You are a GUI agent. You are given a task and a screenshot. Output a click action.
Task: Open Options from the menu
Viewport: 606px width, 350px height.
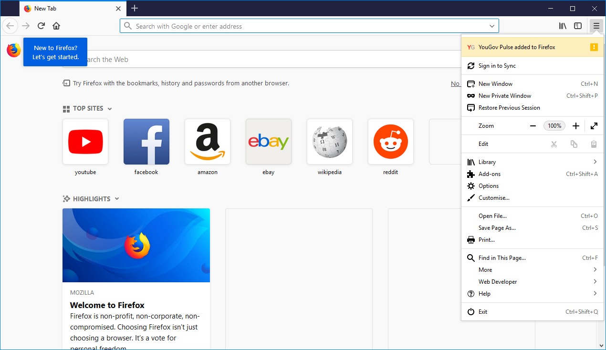(532, 186)
